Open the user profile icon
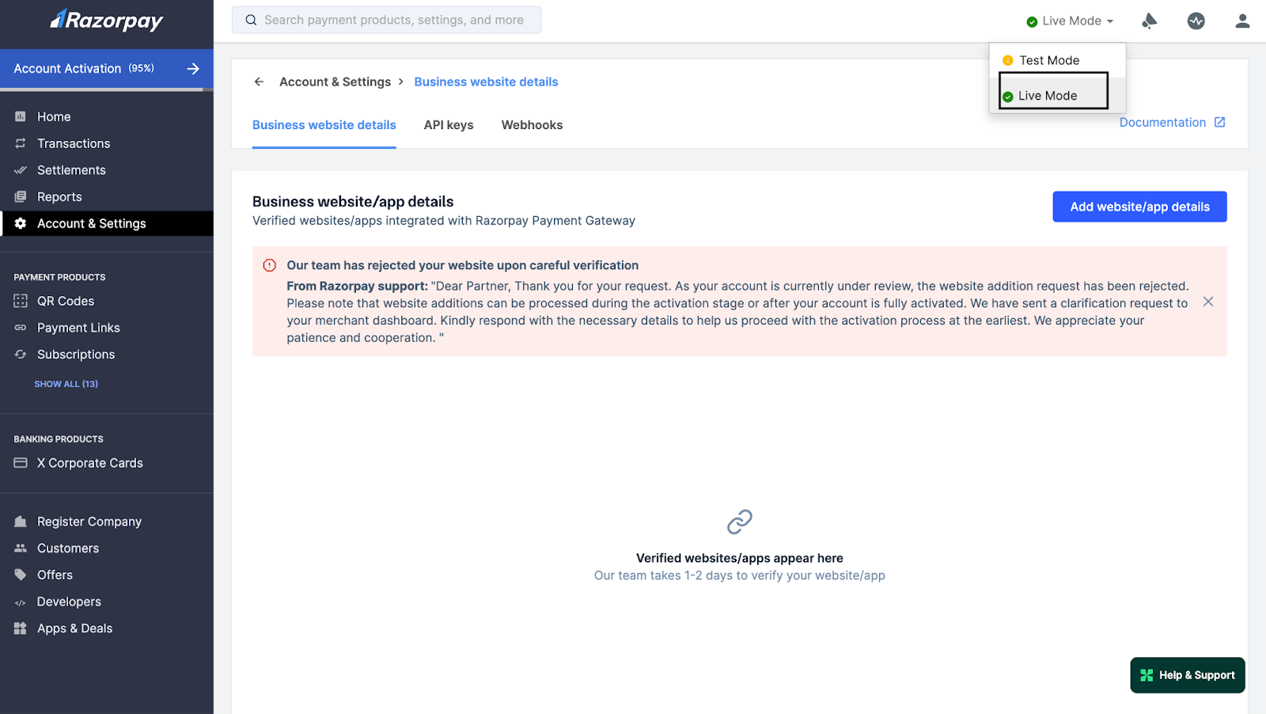The width and height of the screenshot is (1266, 714). coord(1243,21)
